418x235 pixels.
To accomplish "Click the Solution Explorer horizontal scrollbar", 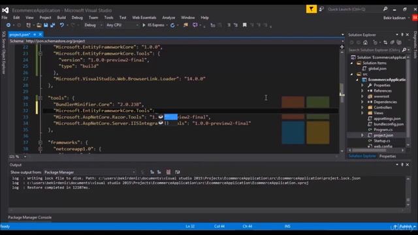I will pos(376,150).
